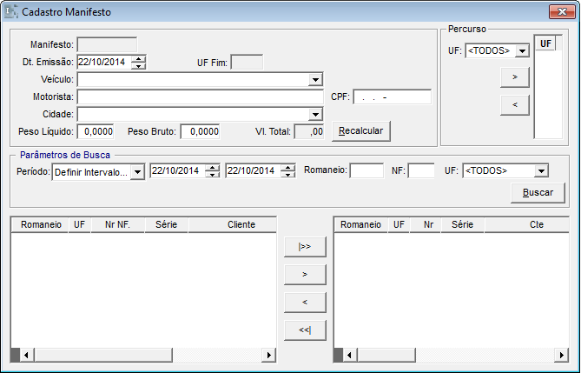Add UF to Percurso with > button

coord(515,78)
